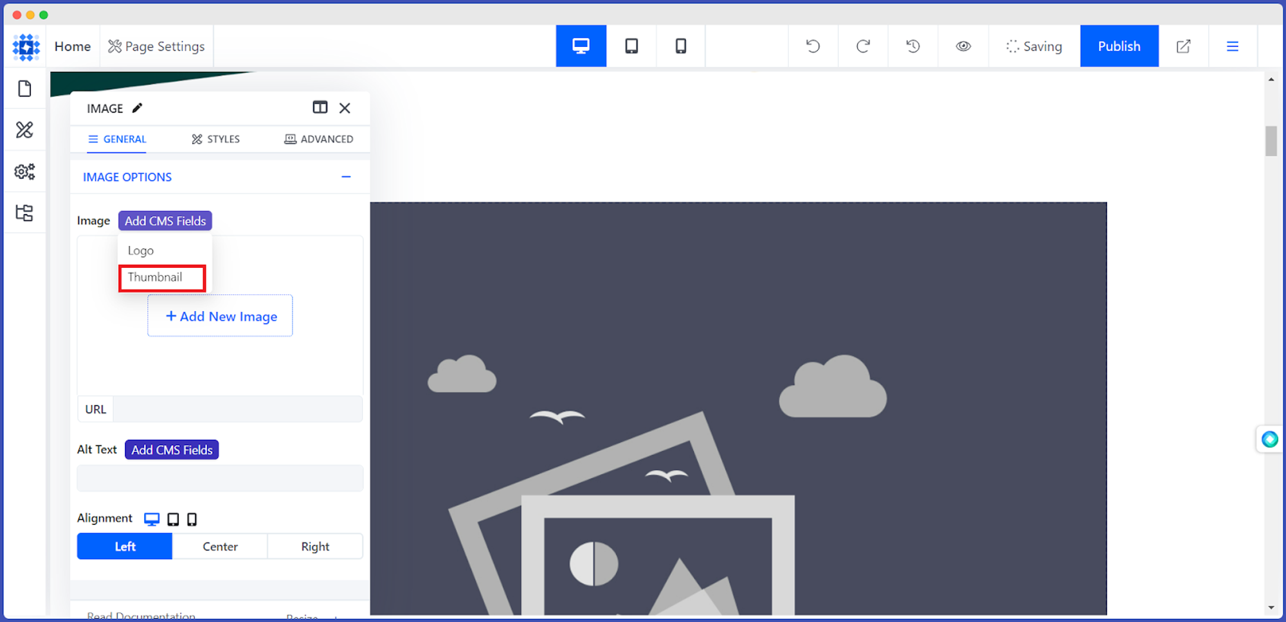Click Add CMS Fields for Image
The height and width of the screenshot is (622, 1286).
165,220
